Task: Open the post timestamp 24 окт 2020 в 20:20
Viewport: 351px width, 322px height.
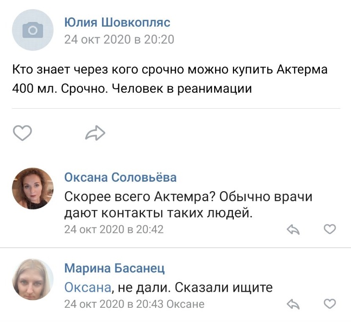Action: coord(119,39)
